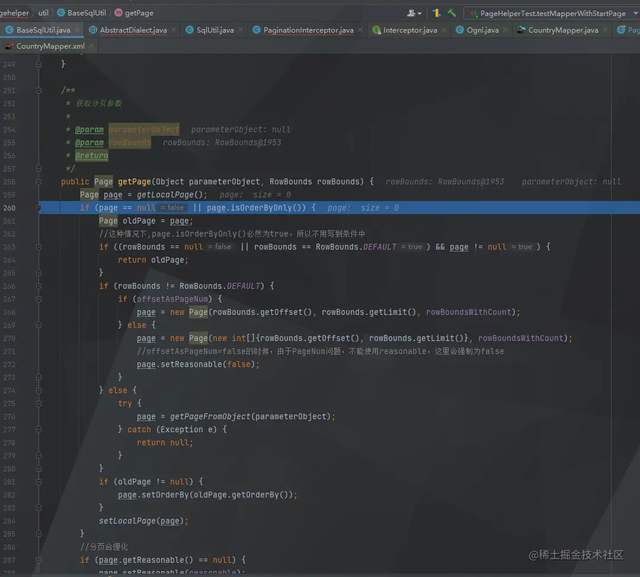Viewport: 640px width, 577px height.
Task: Close the AbstractDialect.java tab
Action: click(x=174, y=30)
